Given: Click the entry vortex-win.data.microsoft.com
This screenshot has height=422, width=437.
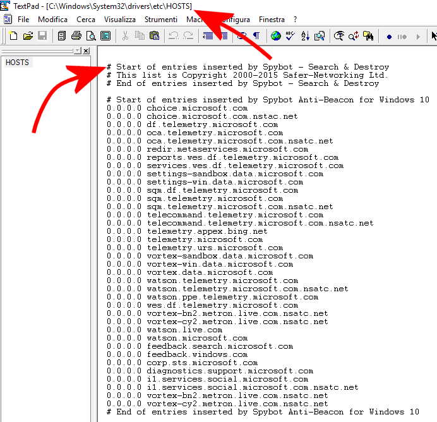Looking at the screenshot, I should 220,264.
